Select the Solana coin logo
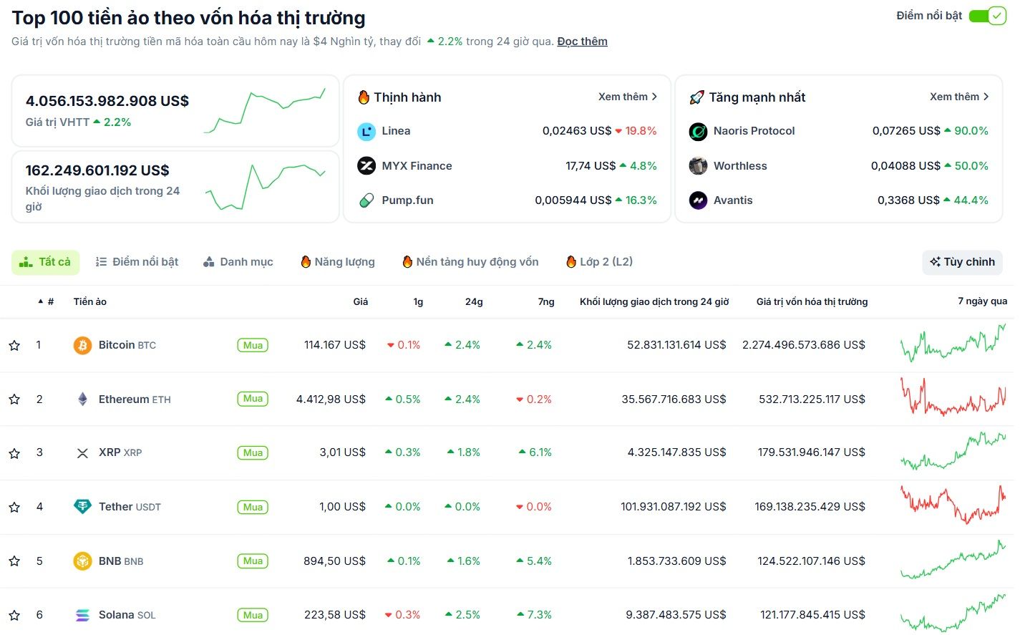This screenshot has width=1020, height=635. coord(82,614)
